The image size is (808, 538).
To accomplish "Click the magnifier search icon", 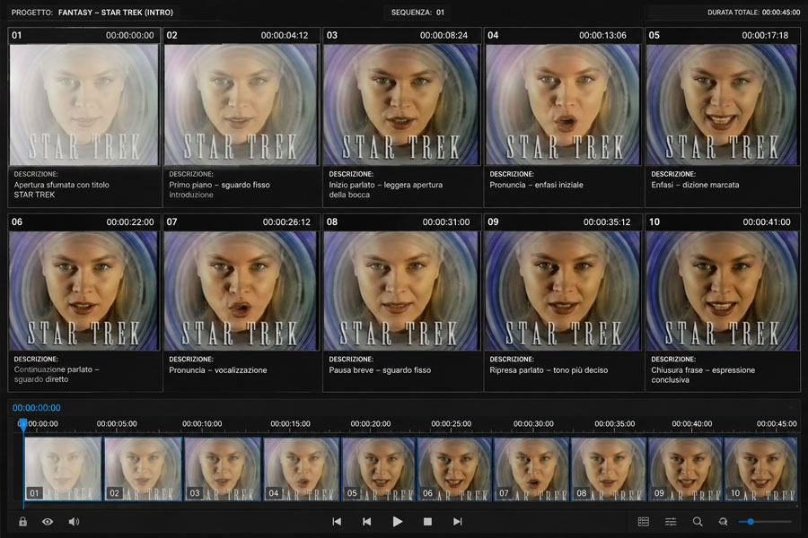I will click(698, 522).
